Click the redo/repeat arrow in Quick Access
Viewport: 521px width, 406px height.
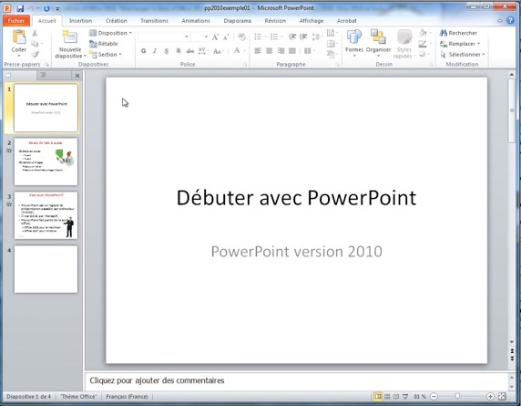coord(46,8)
